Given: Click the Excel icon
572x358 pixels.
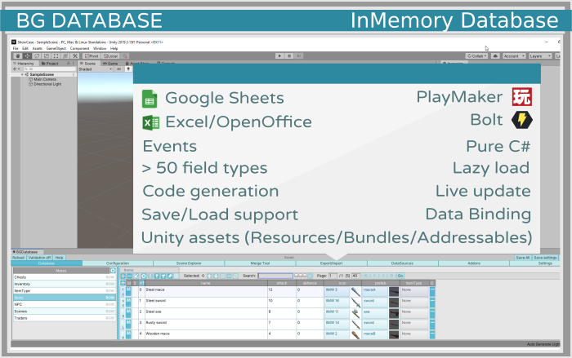Looking at the screenshot, I should [150, 122].
